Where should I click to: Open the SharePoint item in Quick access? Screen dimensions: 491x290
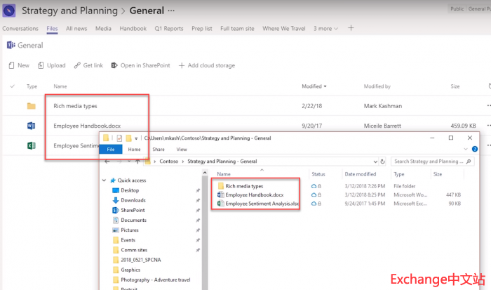pyautogui.click(x=132, y=210)
